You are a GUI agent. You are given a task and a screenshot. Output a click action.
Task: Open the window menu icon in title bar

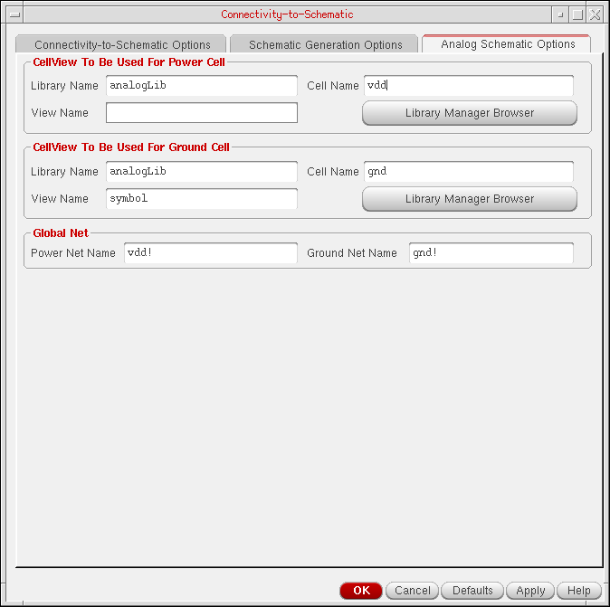click(14, 14)
